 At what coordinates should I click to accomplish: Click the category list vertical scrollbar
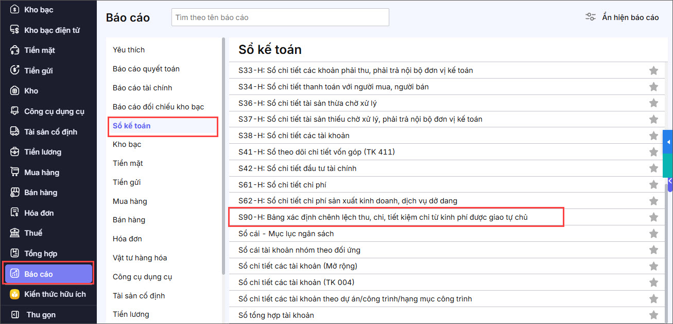pos(223,154)
